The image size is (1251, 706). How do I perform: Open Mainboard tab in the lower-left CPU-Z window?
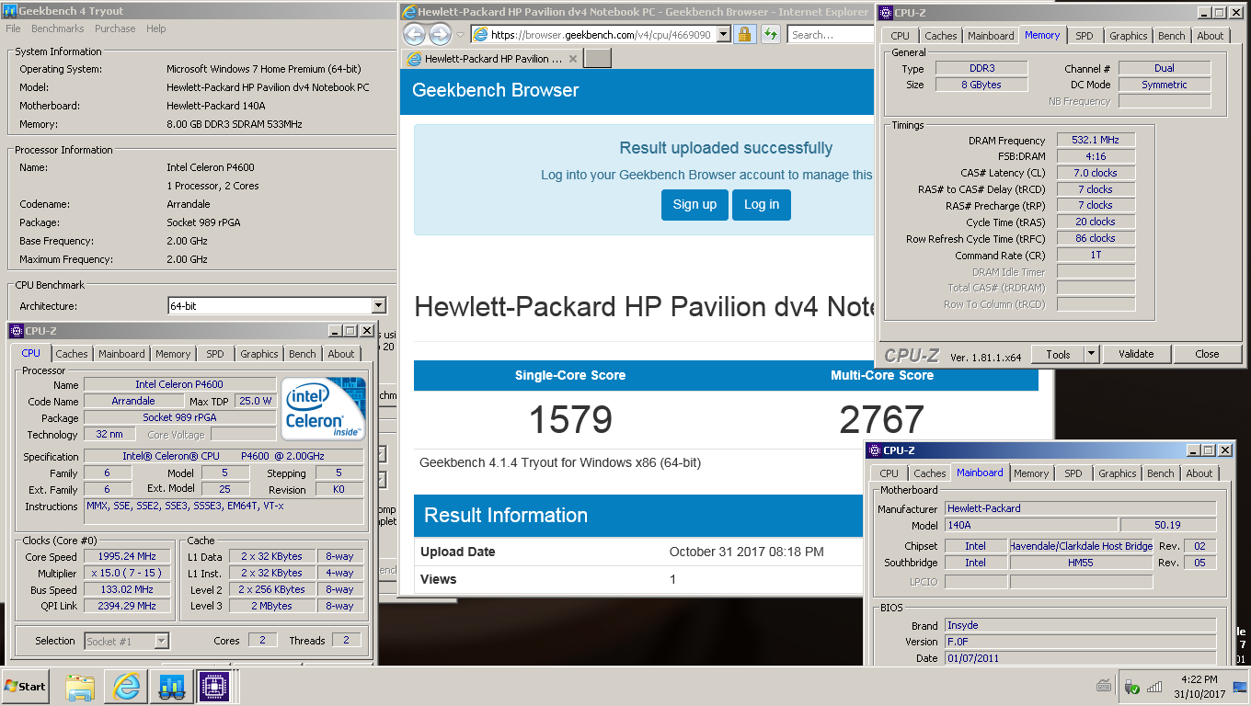point(121,354)
